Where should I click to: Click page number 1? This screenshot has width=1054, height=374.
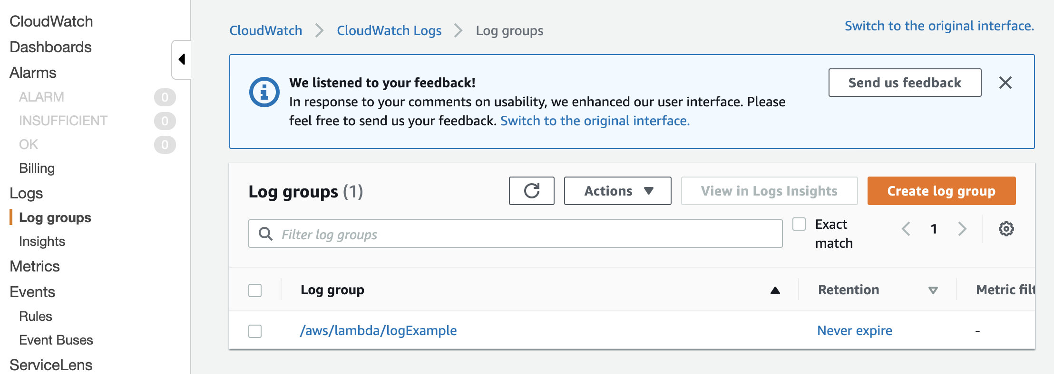coord(934,229)
